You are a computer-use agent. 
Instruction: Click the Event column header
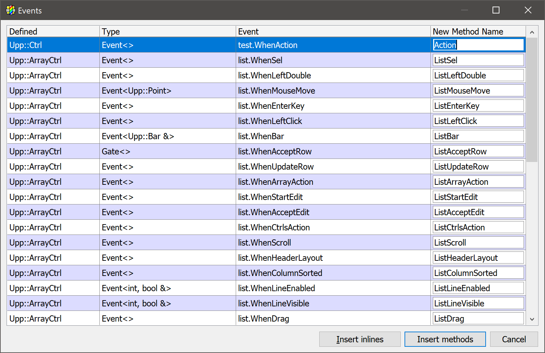(333, 31)
